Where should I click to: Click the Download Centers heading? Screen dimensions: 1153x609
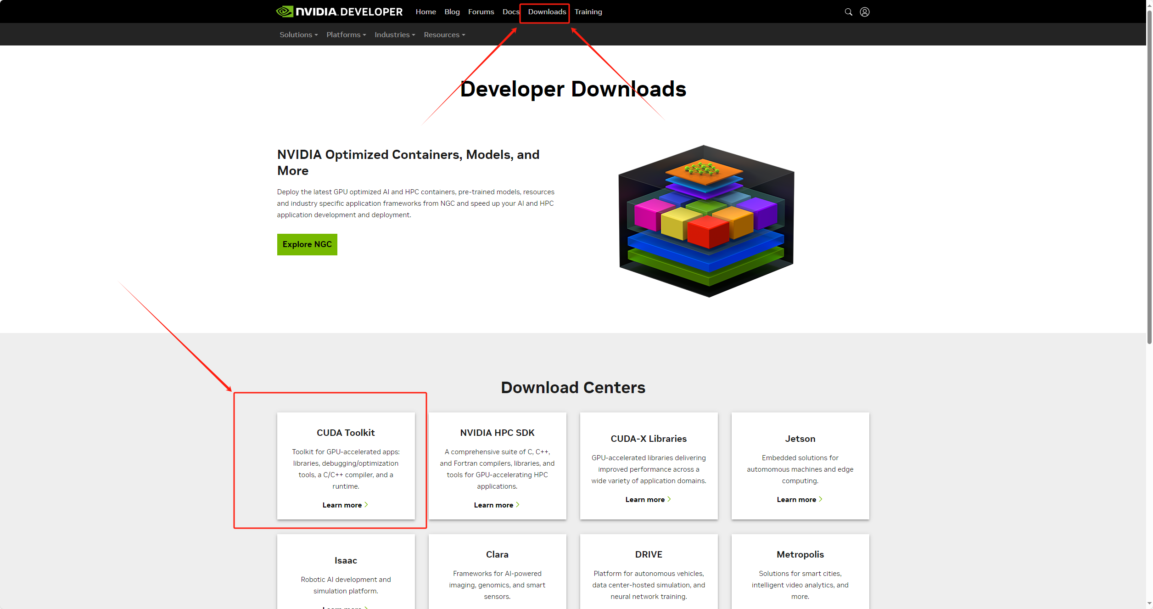pyautogui.click(x=573, y=388)
